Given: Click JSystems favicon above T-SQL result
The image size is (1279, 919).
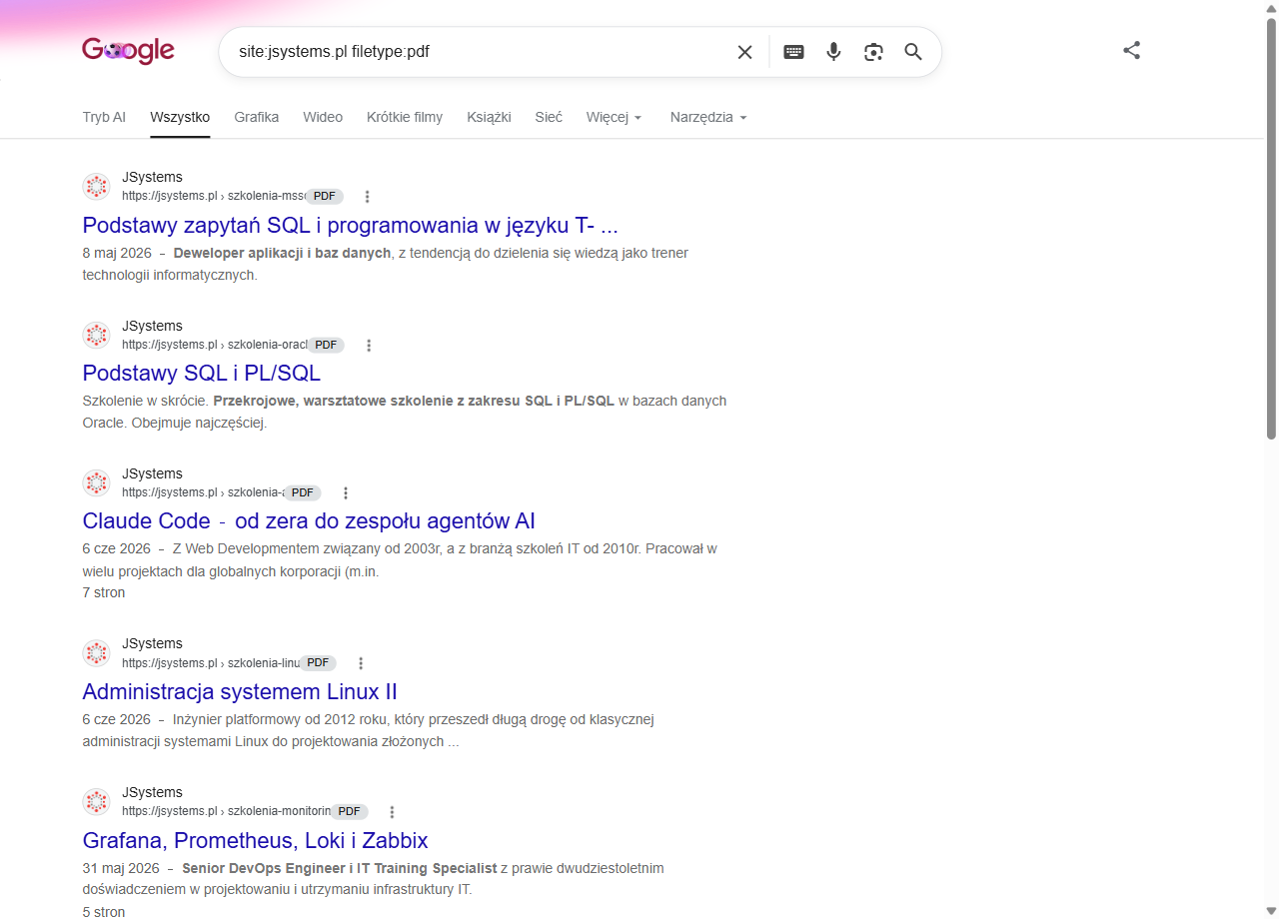Looking at the screenshot, I should 96,187.
